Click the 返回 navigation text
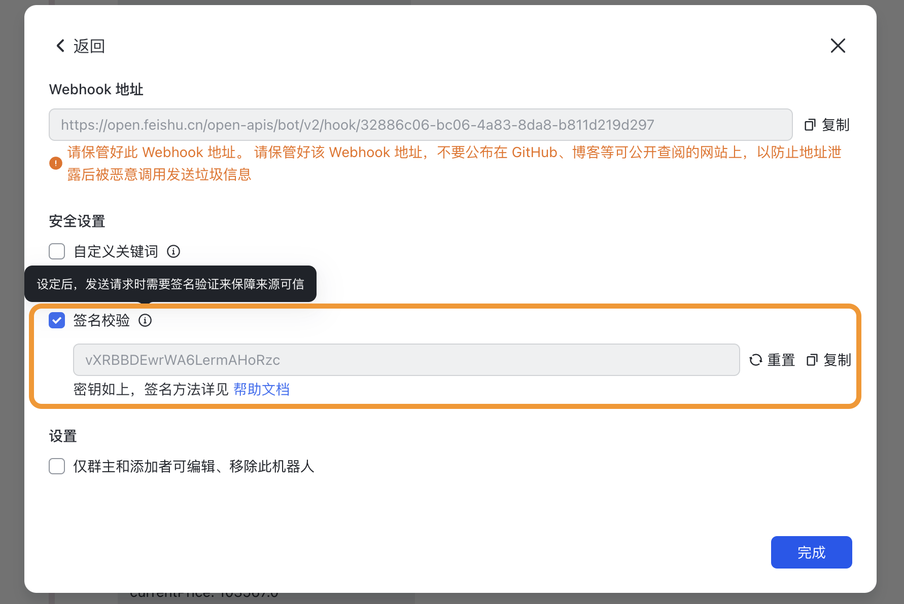Screen dimensions: 904x604 pyautogui.click(x=89, y=46)
